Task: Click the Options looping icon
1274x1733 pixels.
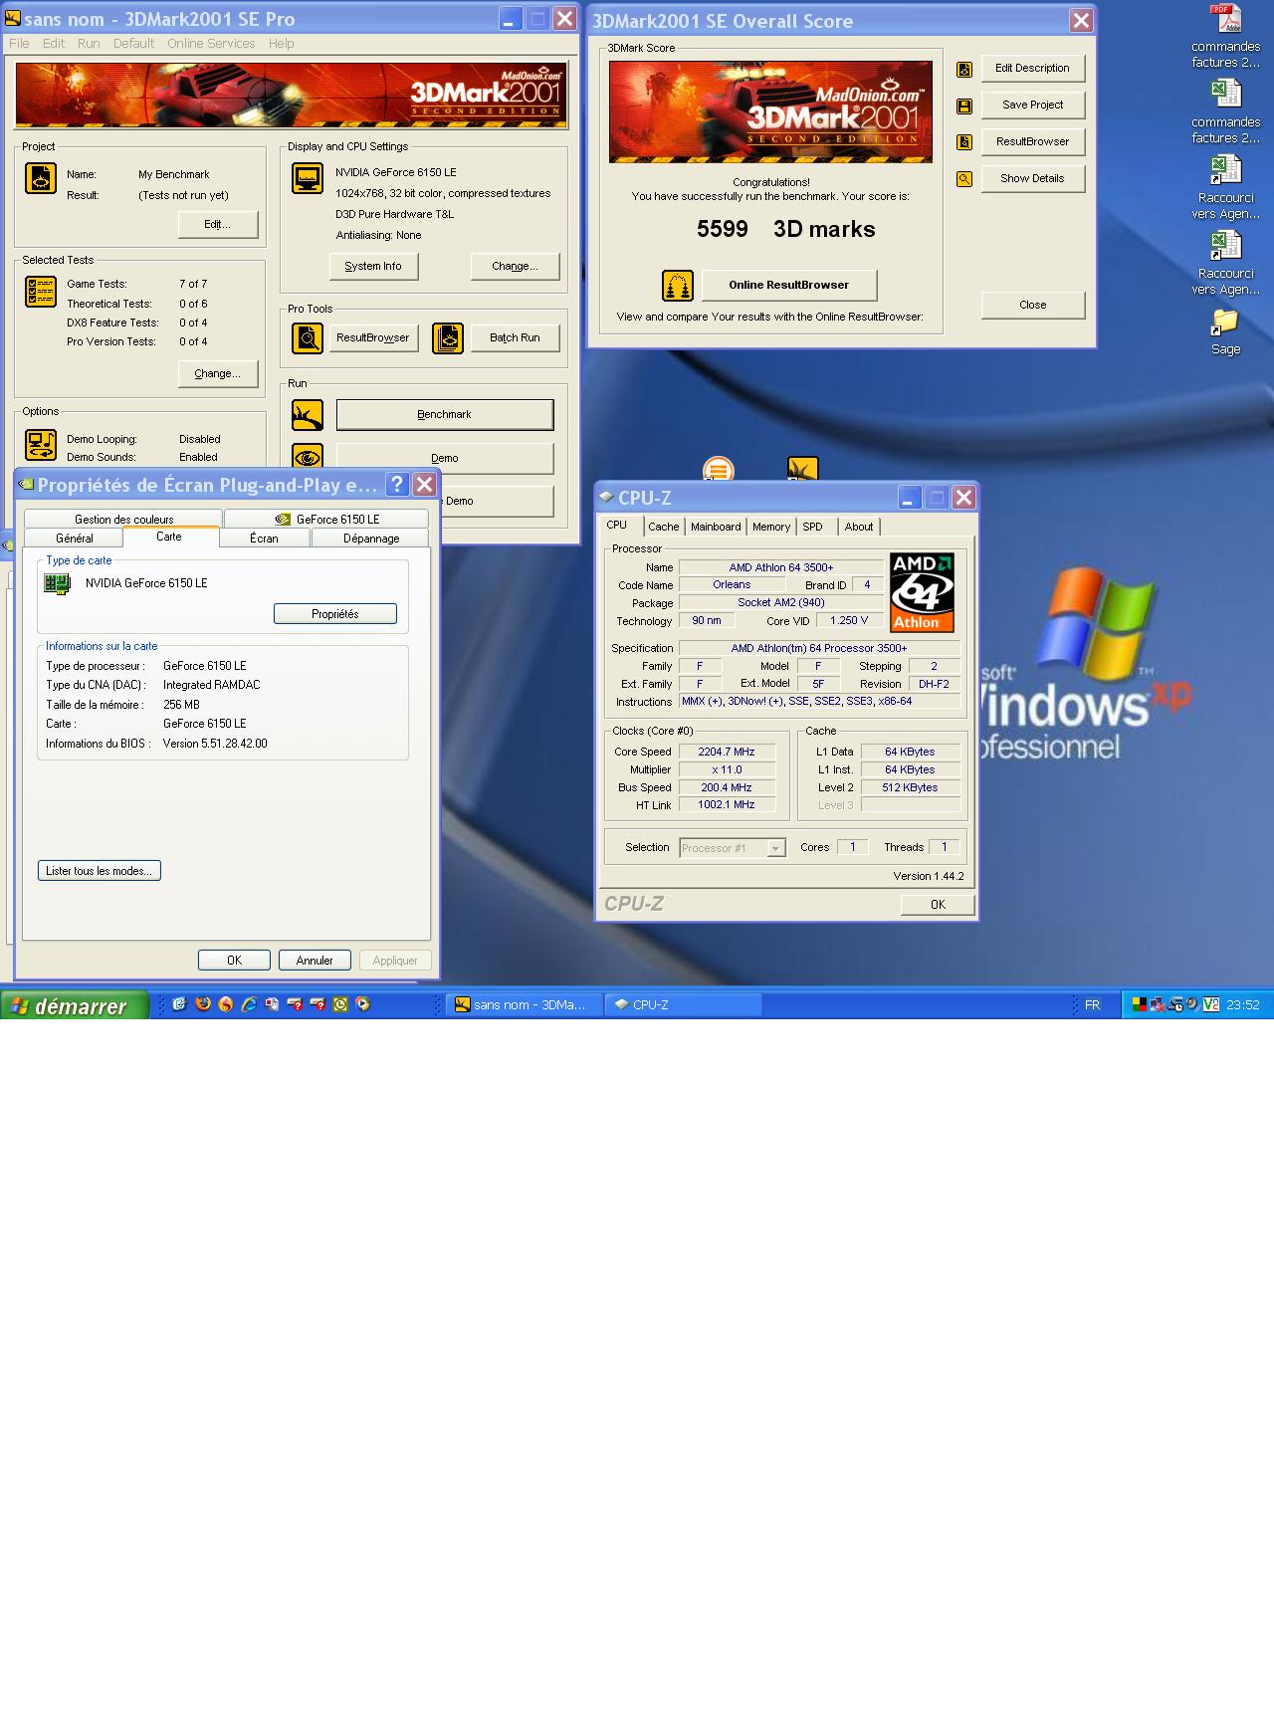Action: tap(41, 444)
